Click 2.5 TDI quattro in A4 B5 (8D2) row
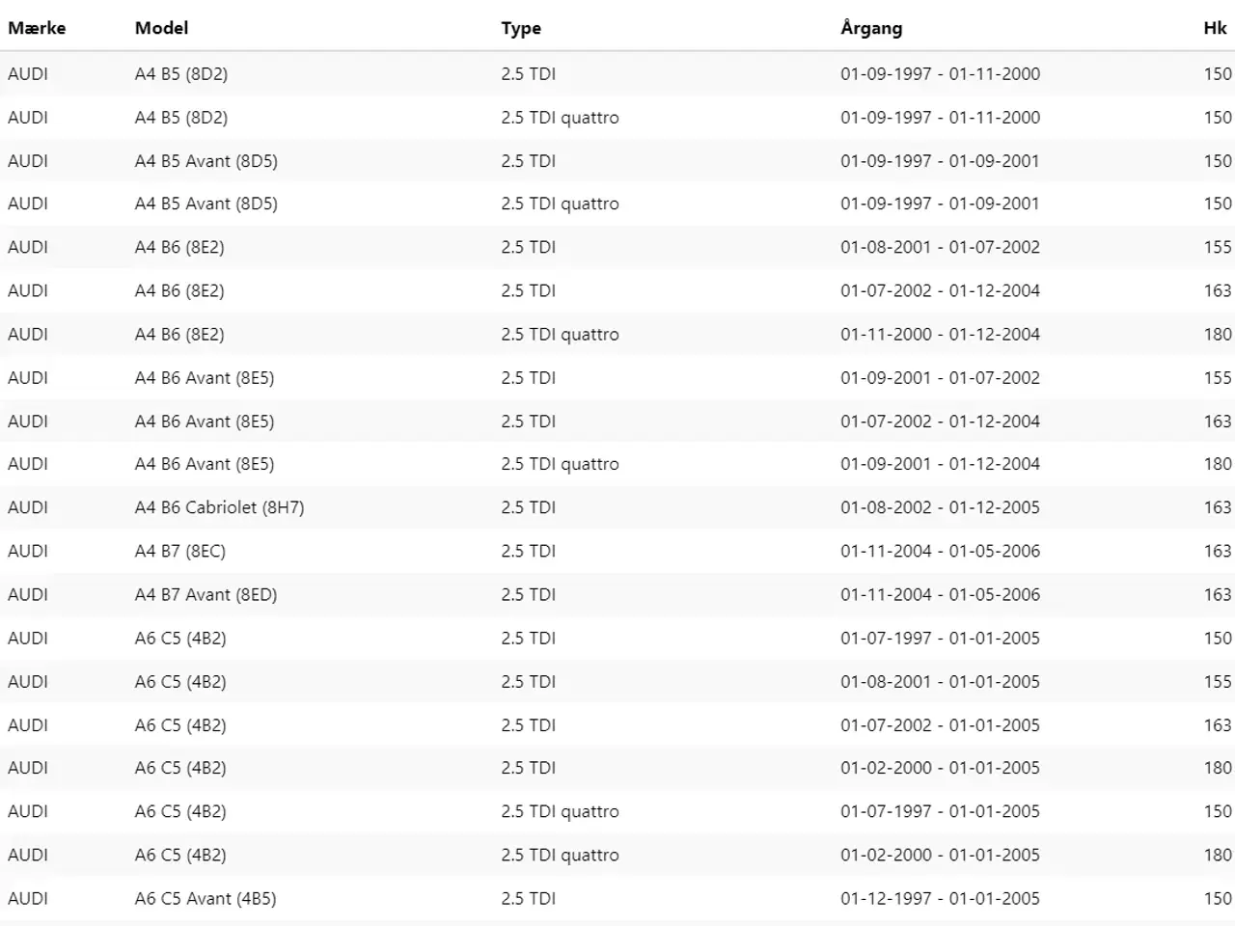Image resolution: width=1235 pixels, height=926 pixels. coord(560,118)
